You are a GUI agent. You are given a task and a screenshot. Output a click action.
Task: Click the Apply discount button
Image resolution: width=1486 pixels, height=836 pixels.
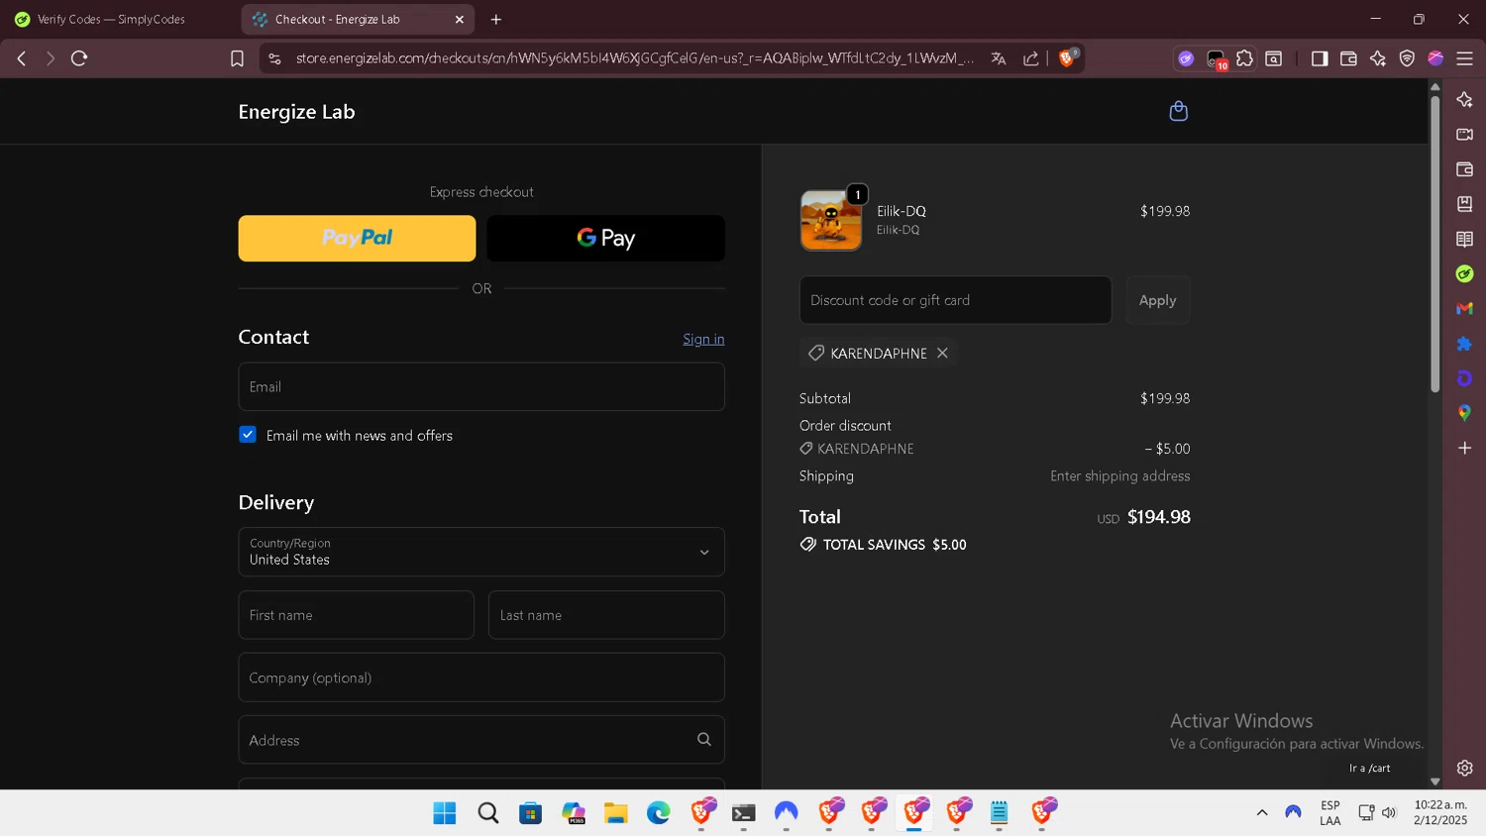1157,300
